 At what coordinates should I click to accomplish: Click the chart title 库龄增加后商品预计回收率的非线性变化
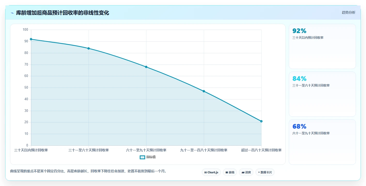pyautogui.click(x=63, y=13)
